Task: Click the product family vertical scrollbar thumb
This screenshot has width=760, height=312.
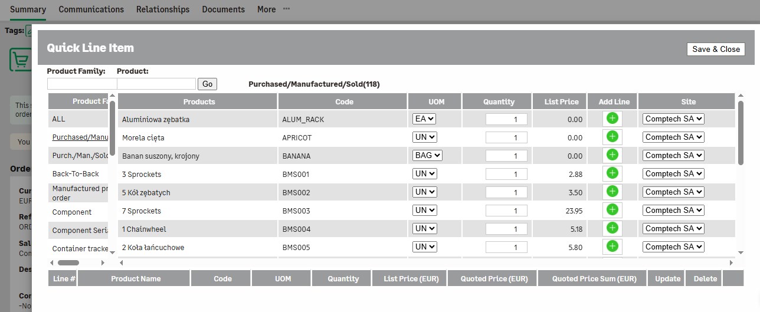Action: point(112,128)
